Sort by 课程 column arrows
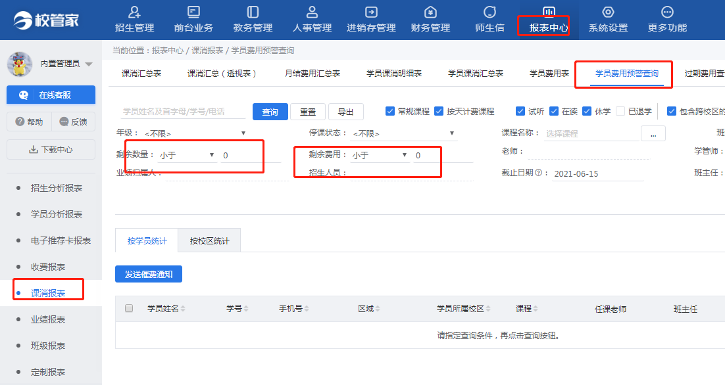The width and height of the screenshot is (725, 385). tap(536, 309)
